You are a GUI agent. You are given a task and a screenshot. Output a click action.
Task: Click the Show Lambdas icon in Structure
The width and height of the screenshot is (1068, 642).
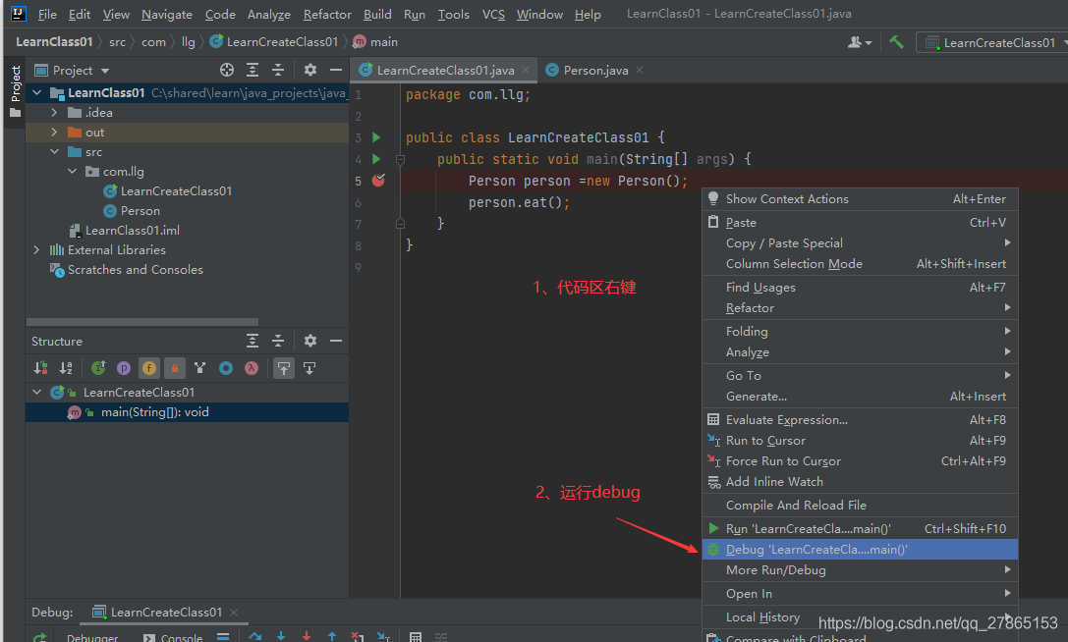[252, 368]
